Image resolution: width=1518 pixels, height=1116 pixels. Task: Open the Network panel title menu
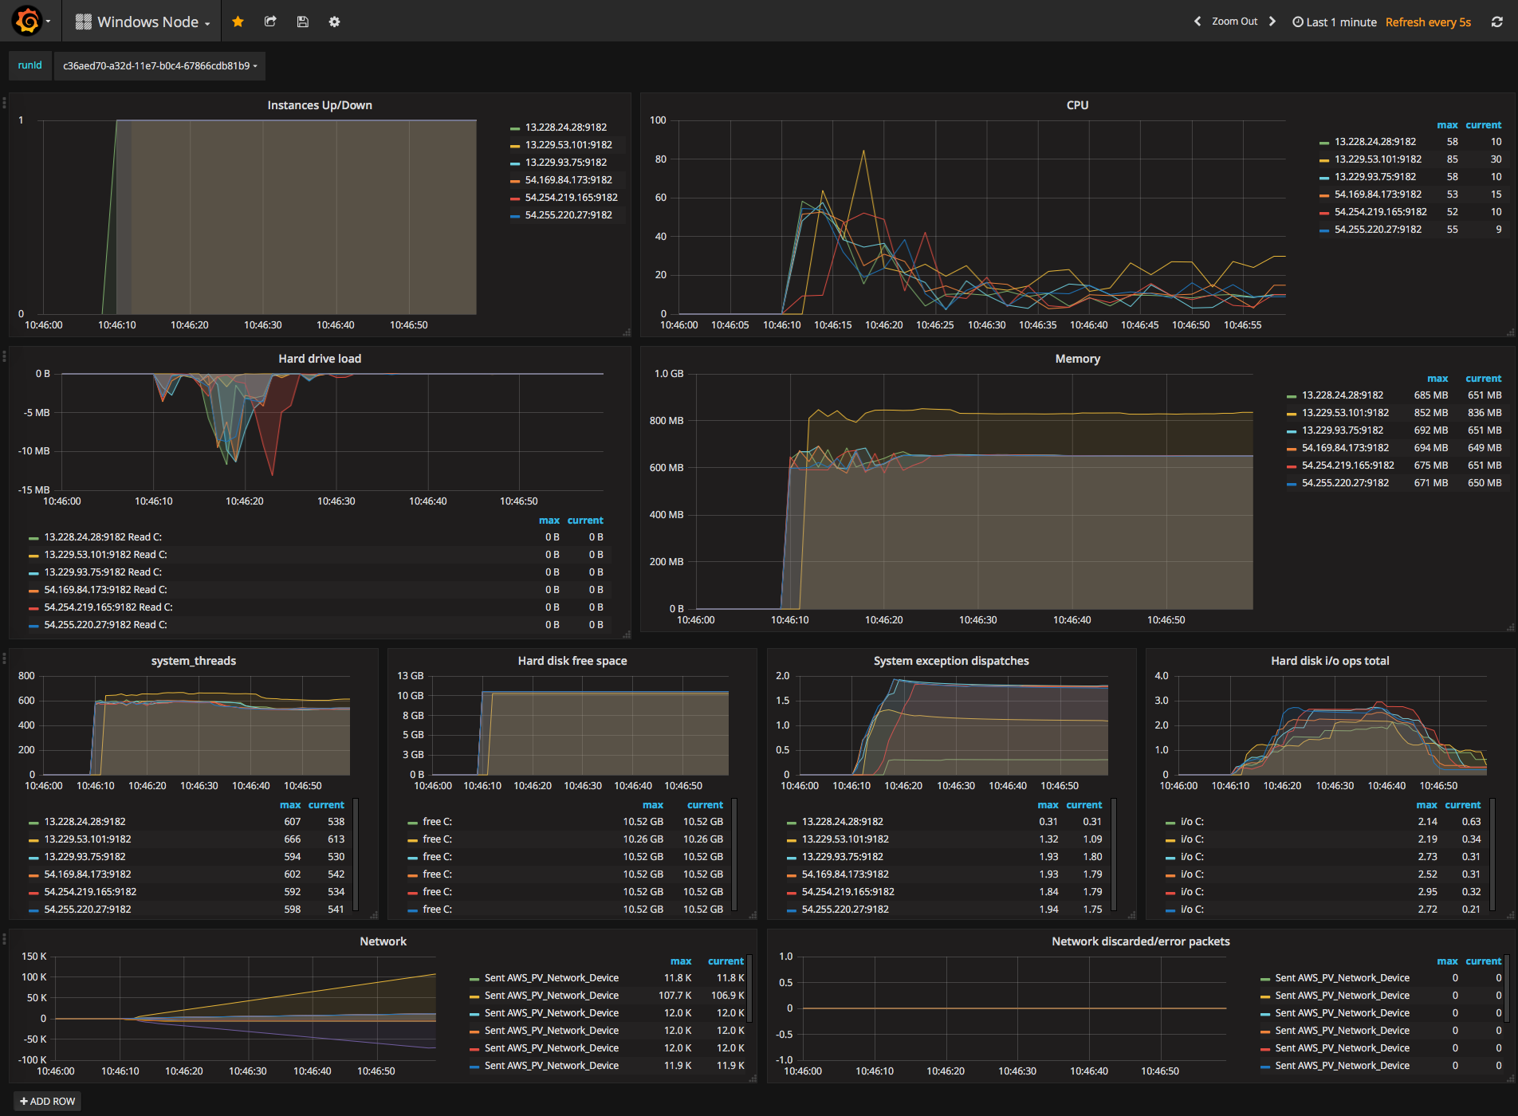click(x=383, y=941)
